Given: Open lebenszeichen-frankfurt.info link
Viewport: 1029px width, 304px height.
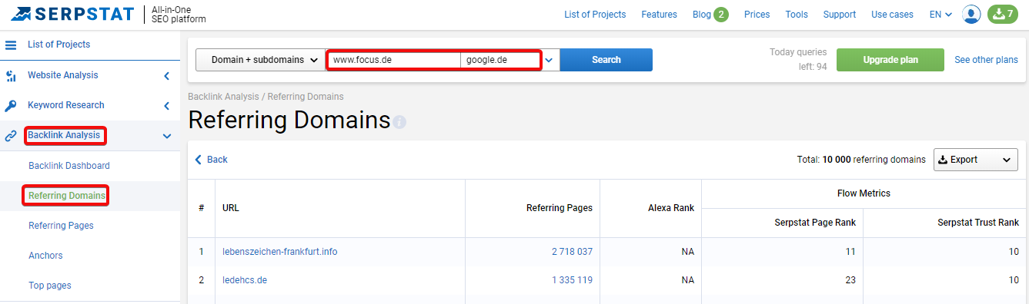Looking at the screenshot, I should tap(279, 252).
